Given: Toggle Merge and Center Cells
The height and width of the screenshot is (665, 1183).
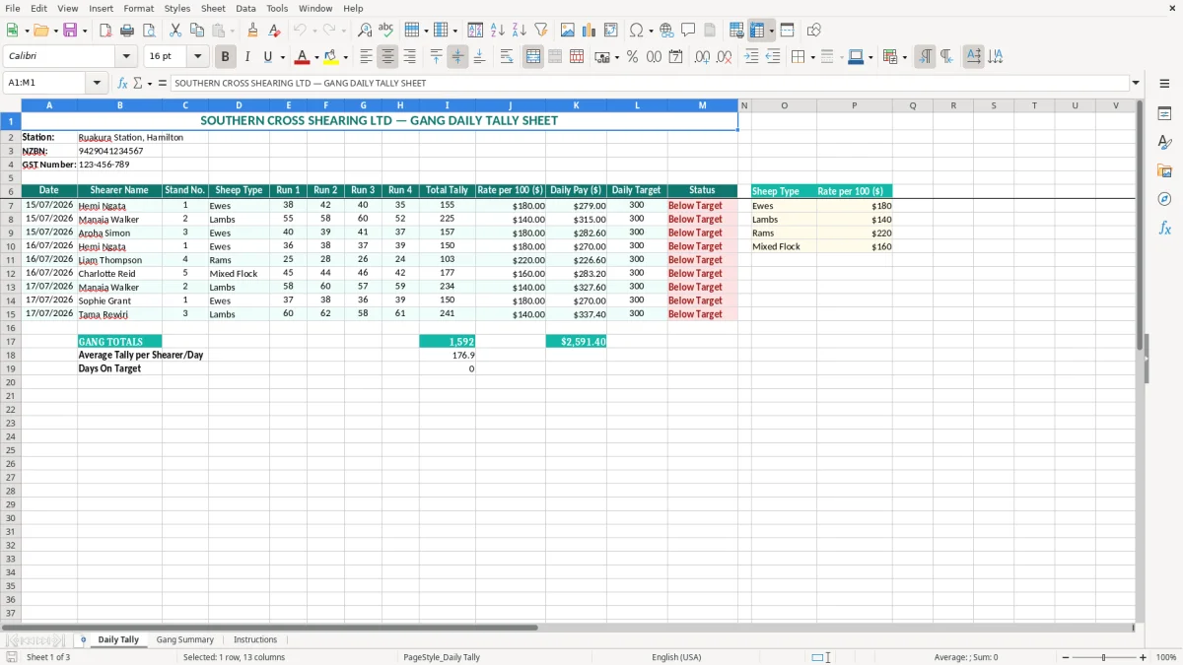Looking at the screenshot, I should pyautogui.click(x=533, y=57).
